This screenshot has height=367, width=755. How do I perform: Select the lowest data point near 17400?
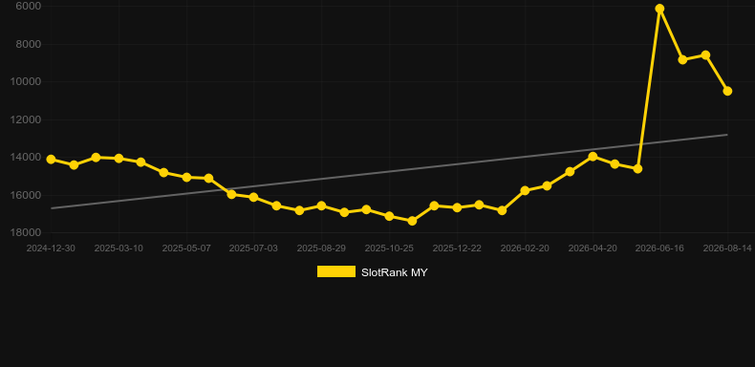[412, 221]
